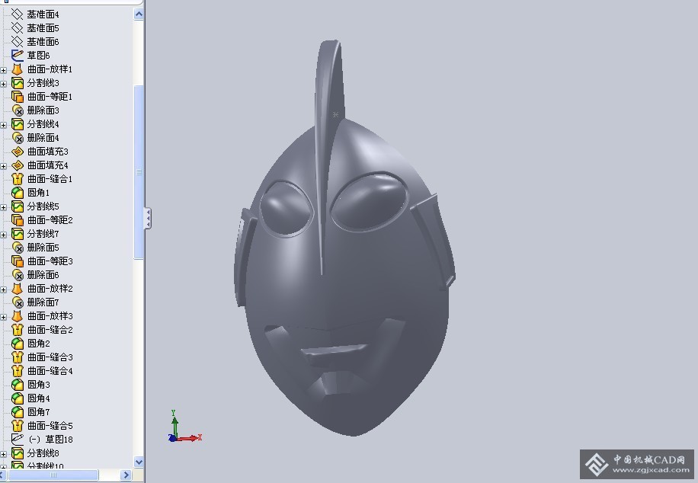
Task: Click the 曲面-放样2 loft surface icon
Action: point(17,289)
